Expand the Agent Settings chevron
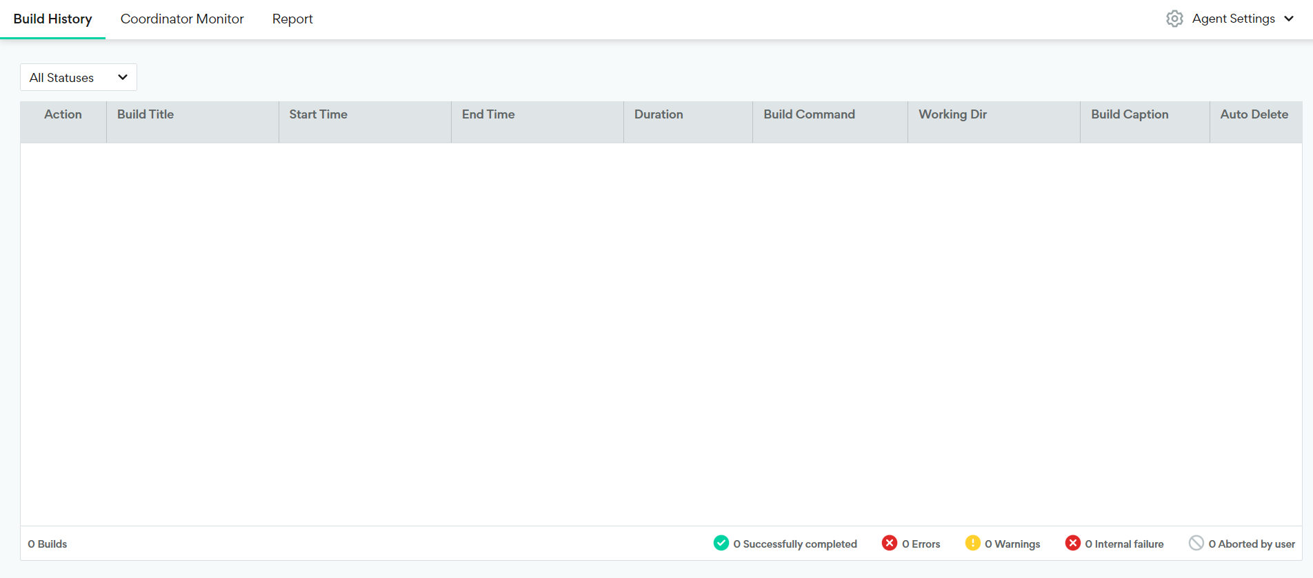 click(x=1289, y=19)
